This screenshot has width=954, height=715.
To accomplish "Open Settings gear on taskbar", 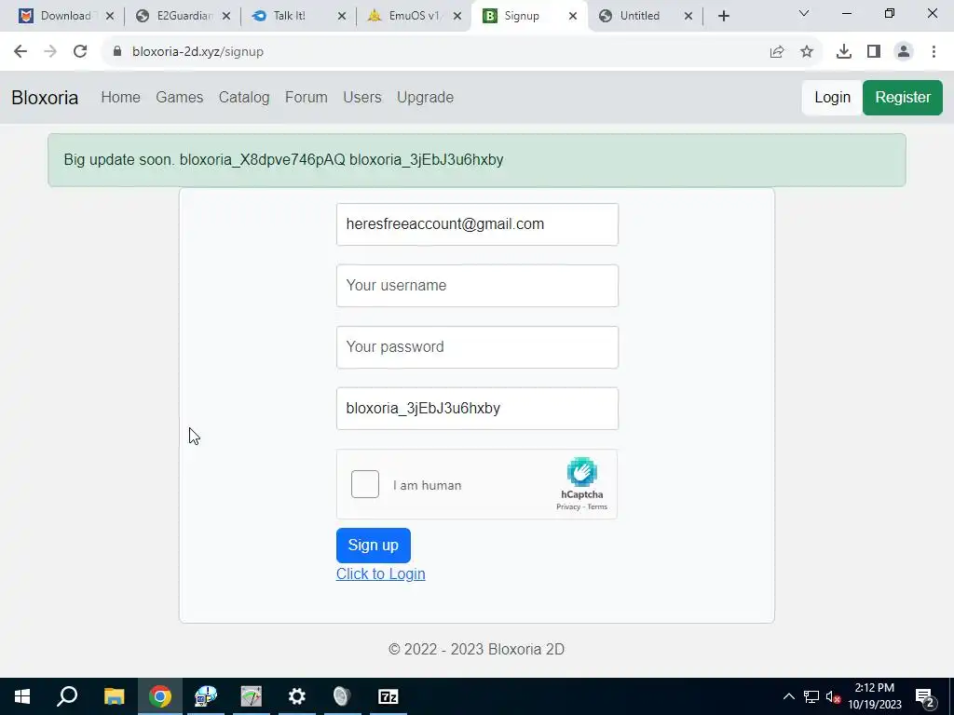I will [297, 696].
